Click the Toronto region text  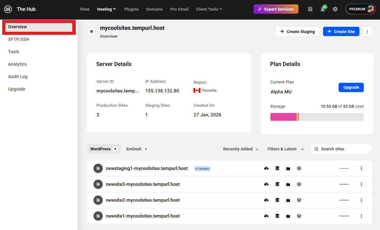[209, 91]
